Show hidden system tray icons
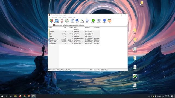The width and height of the screenshot is (175, 98). pos(149,96)
